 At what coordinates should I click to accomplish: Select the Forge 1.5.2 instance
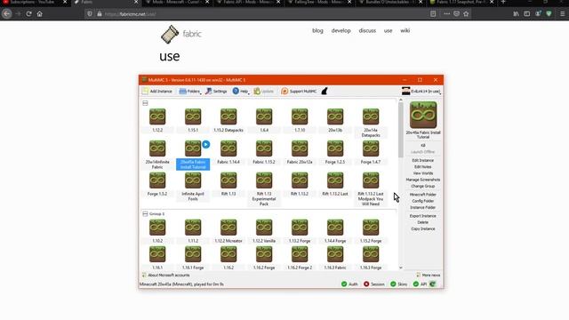pyautogui.click(x=157, y=184)
